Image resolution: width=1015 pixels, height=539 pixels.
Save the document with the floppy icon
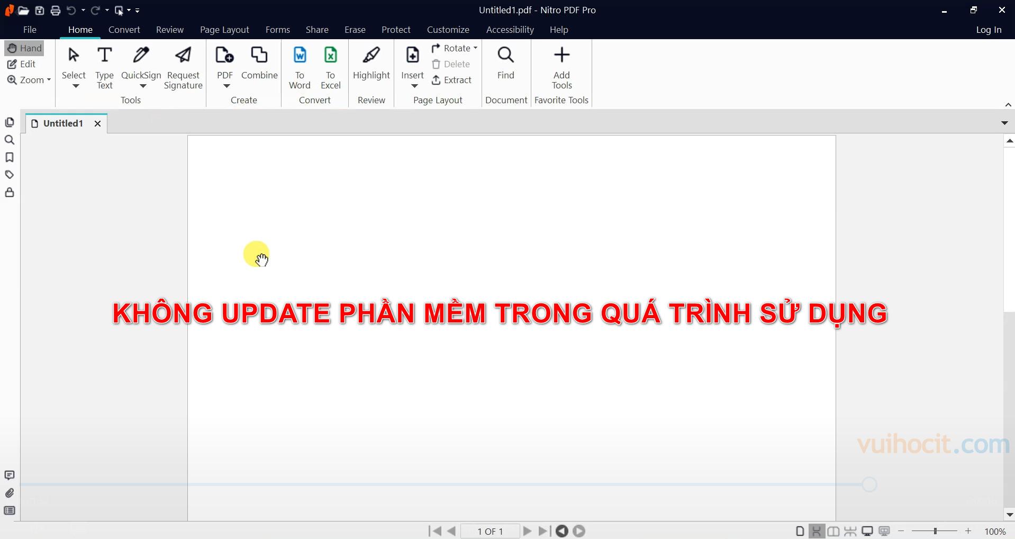(40, 10)
